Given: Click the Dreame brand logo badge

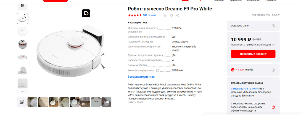Looking at the screenshot, I should click(86, 13).
